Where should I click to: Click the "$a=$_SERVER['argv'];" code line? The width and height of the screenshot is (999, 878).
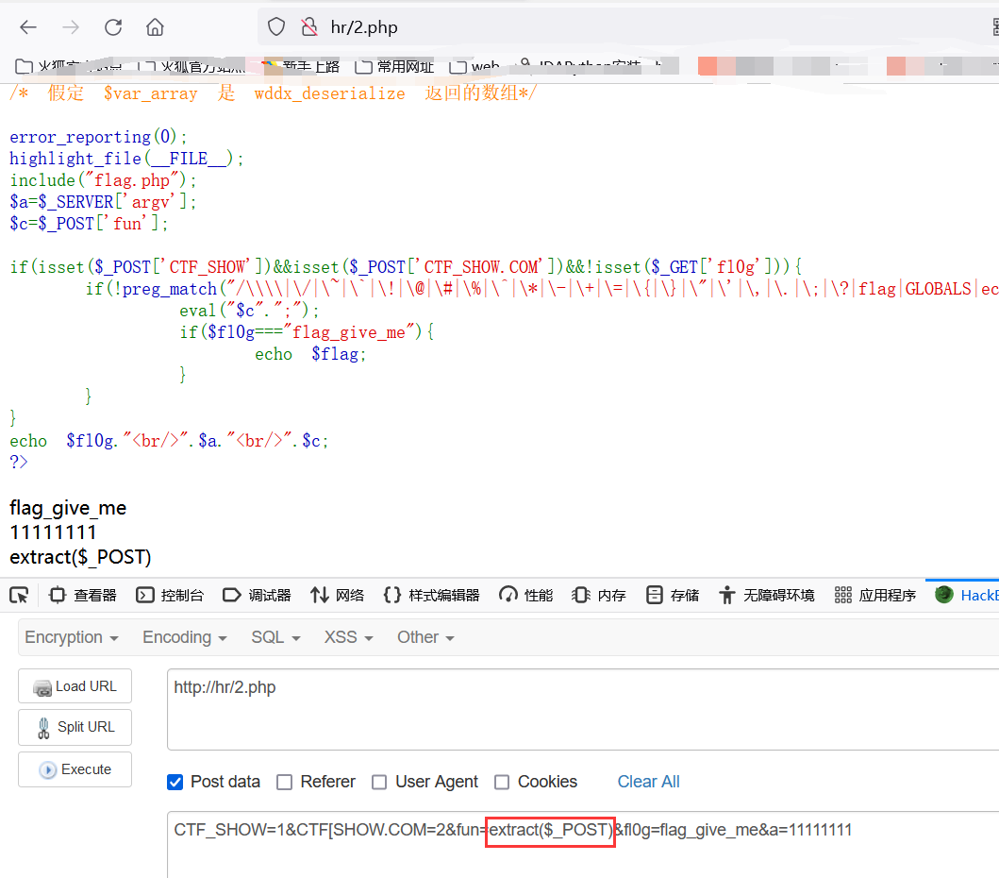coord(103,201)
